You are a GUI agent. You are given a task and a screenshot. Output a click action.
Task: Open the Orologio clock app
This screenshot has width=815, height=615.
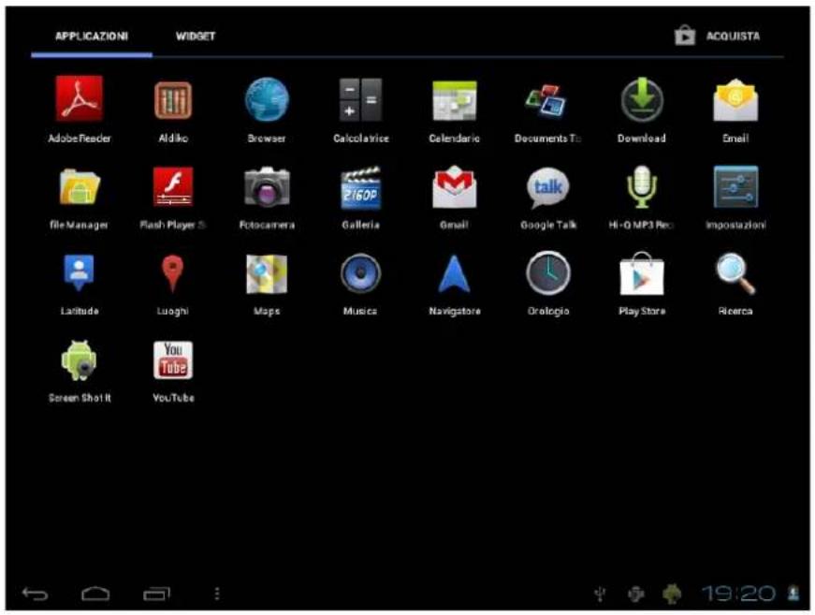[x=547, y=273]
